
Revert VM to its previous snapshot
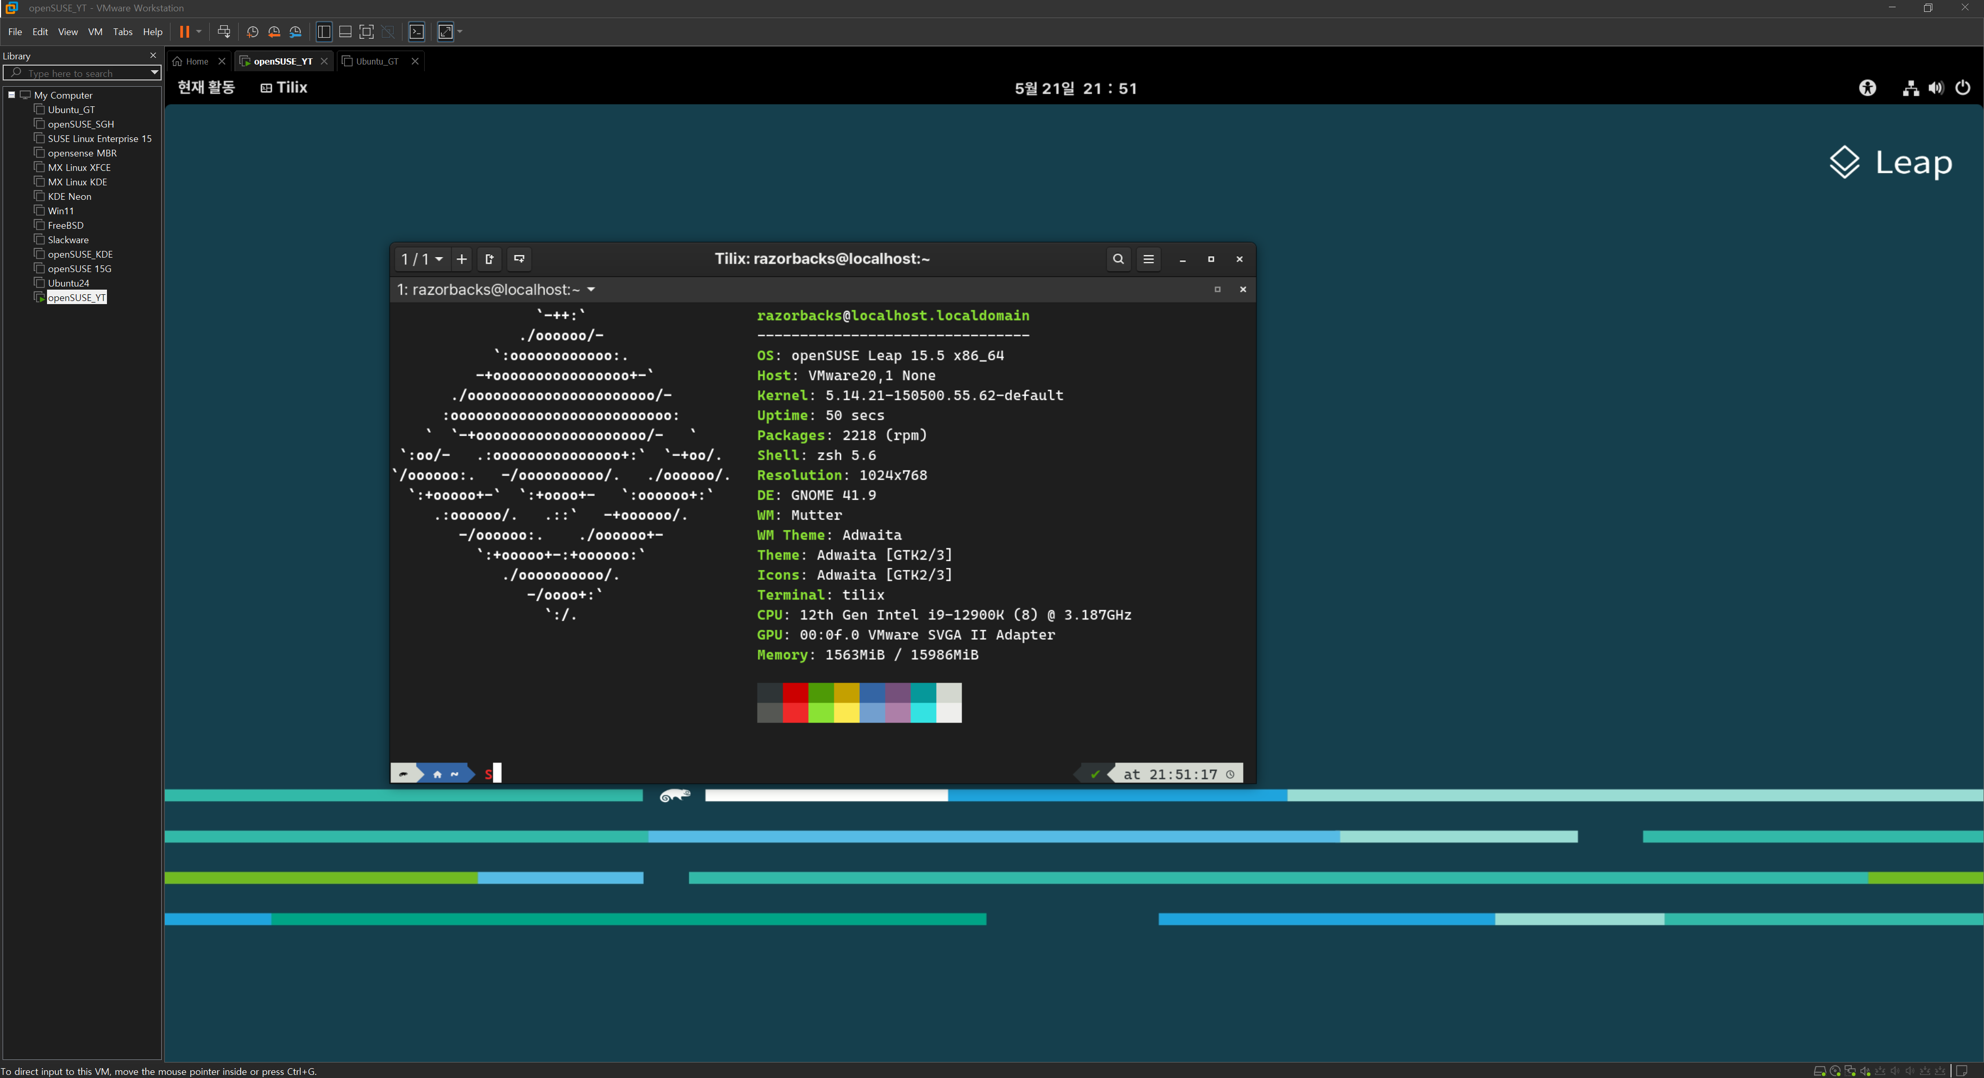[273, 31]
